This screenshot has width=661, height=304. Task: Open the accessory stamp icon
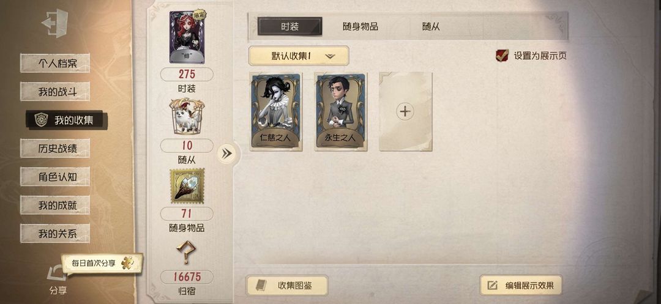click(x=187, y=187)
